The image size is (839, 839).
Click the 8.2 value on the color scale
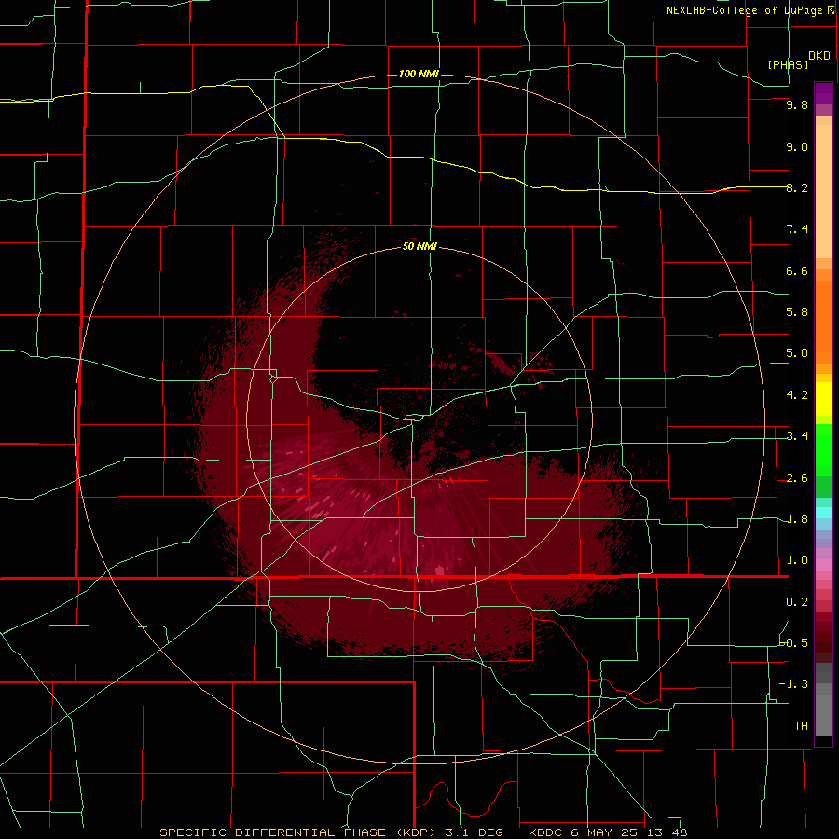click(x=797, y=187)
